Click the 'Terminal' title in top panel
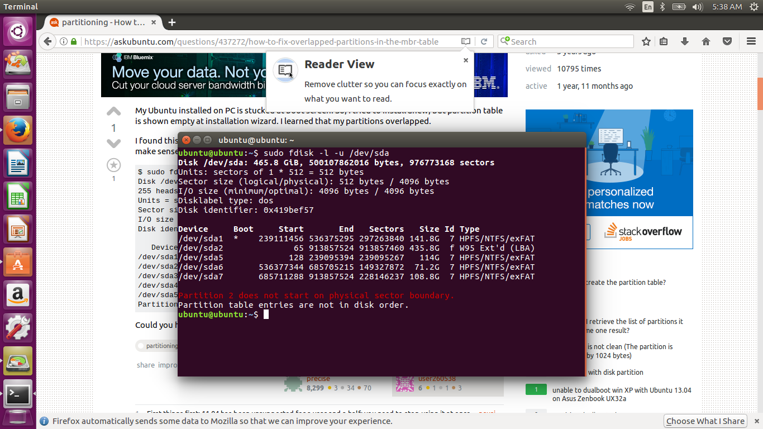Screen dimensions: 763x429 [x=21, y=7]
